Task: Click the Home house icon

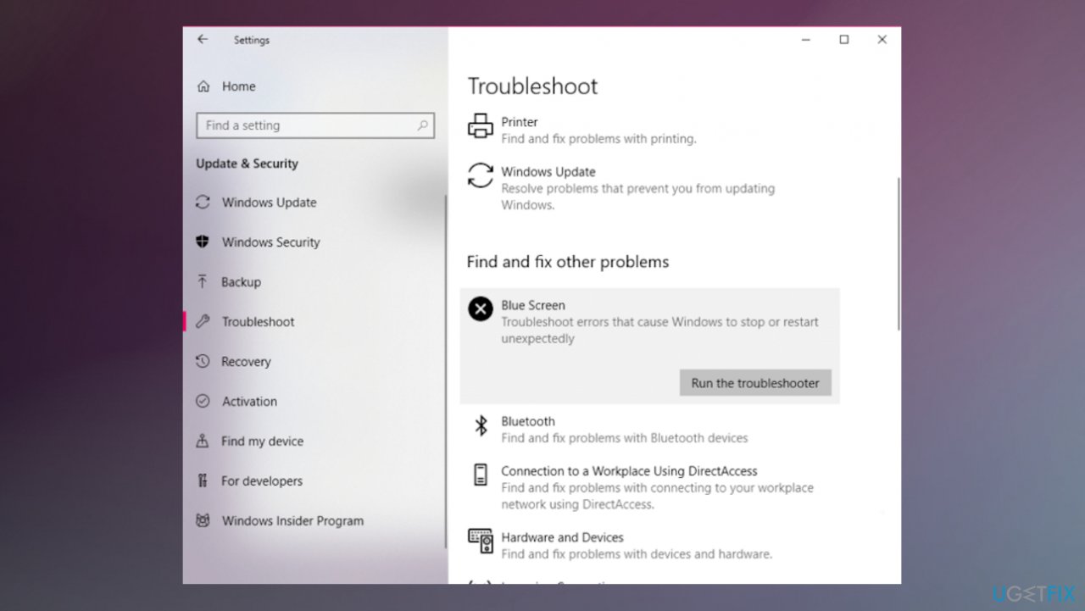Action: tap(203, 86)
